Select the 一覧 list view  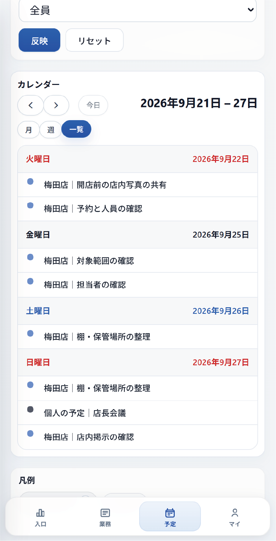[x=76, y=130]
